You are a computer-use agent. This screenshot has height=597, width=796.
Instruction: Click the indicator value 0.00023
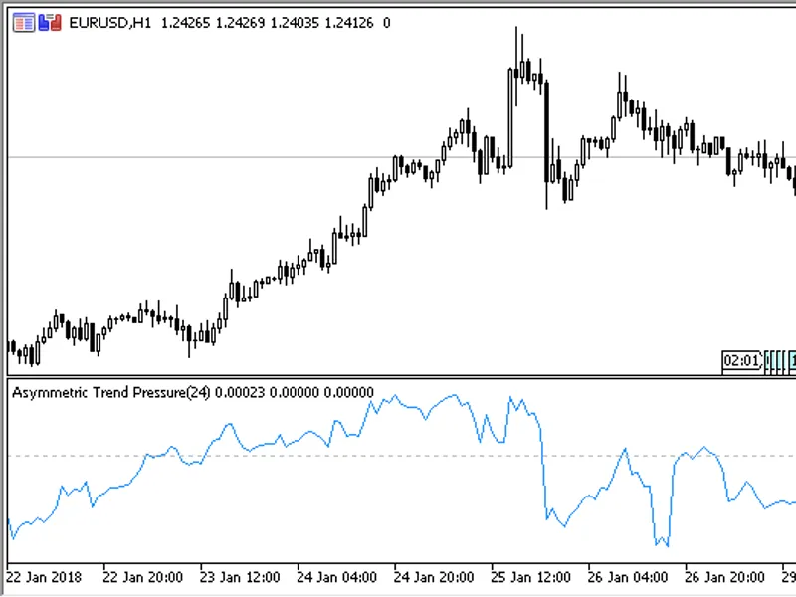coord(240,392)
